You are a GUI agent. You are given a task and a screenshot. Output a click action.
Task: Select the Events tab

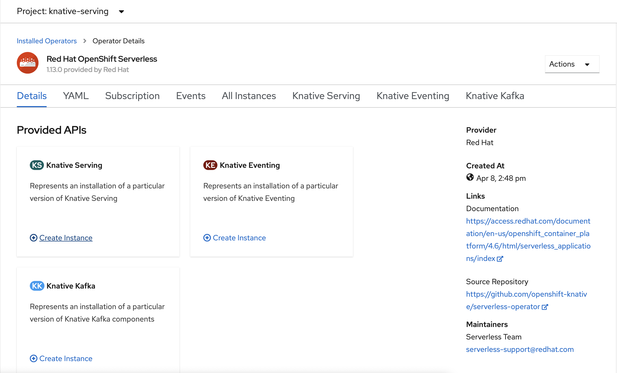pos(191,96)
